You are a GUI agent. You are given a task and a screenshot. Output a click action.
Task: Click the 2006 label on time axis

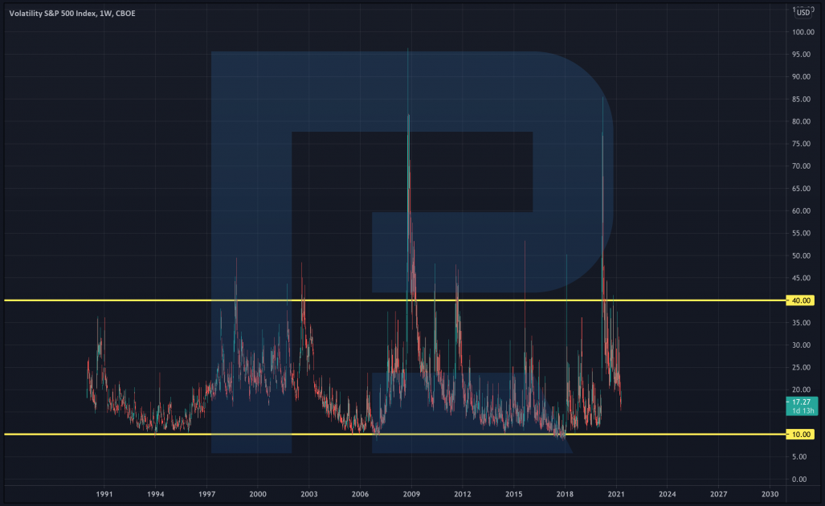[x=360, y=494]
